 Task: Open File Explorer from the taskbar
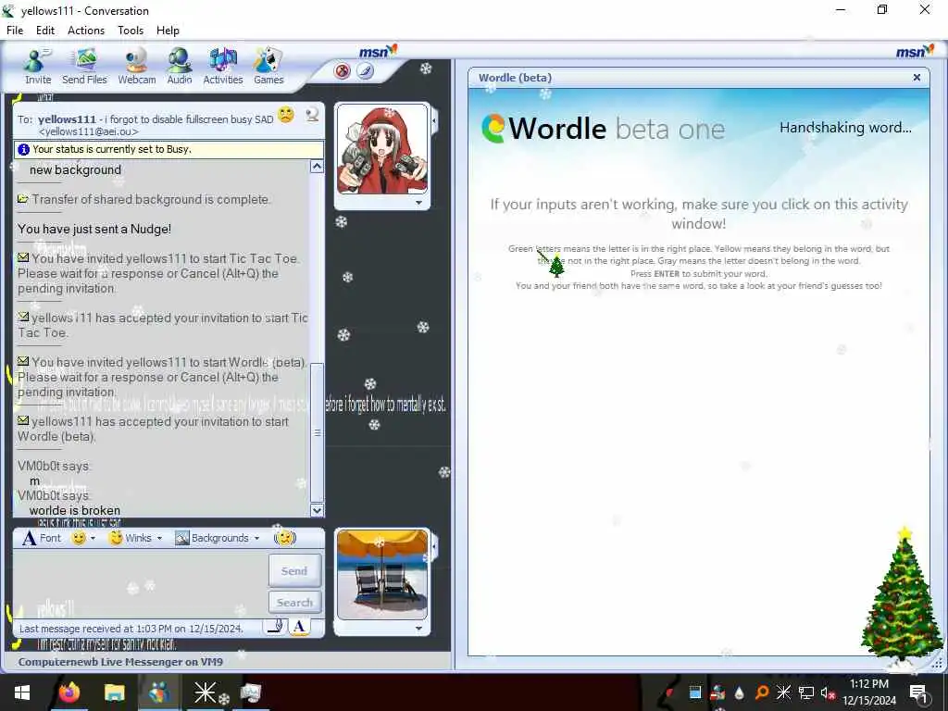coord(114,692)
